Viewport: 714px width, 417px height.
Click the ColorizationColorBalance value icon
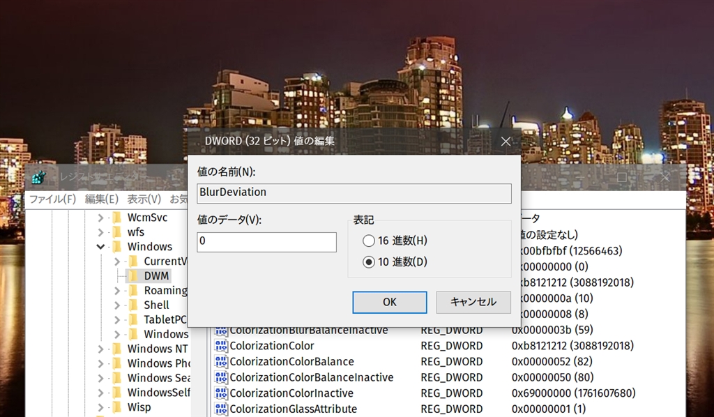pos(221,362)
